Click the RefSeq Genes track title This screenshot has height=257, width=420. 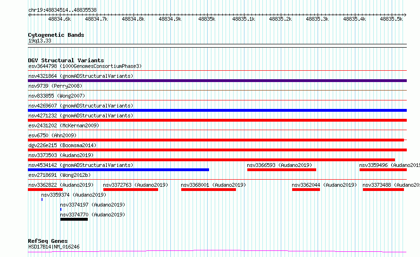[48, 241]
